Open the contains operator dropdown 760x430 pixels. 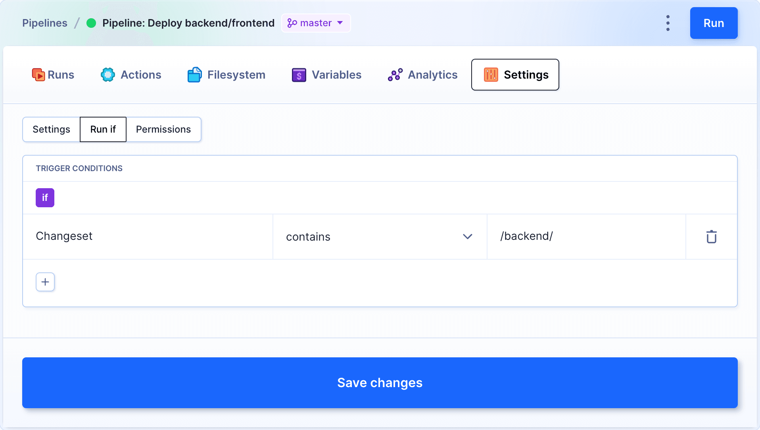point(380,237)
